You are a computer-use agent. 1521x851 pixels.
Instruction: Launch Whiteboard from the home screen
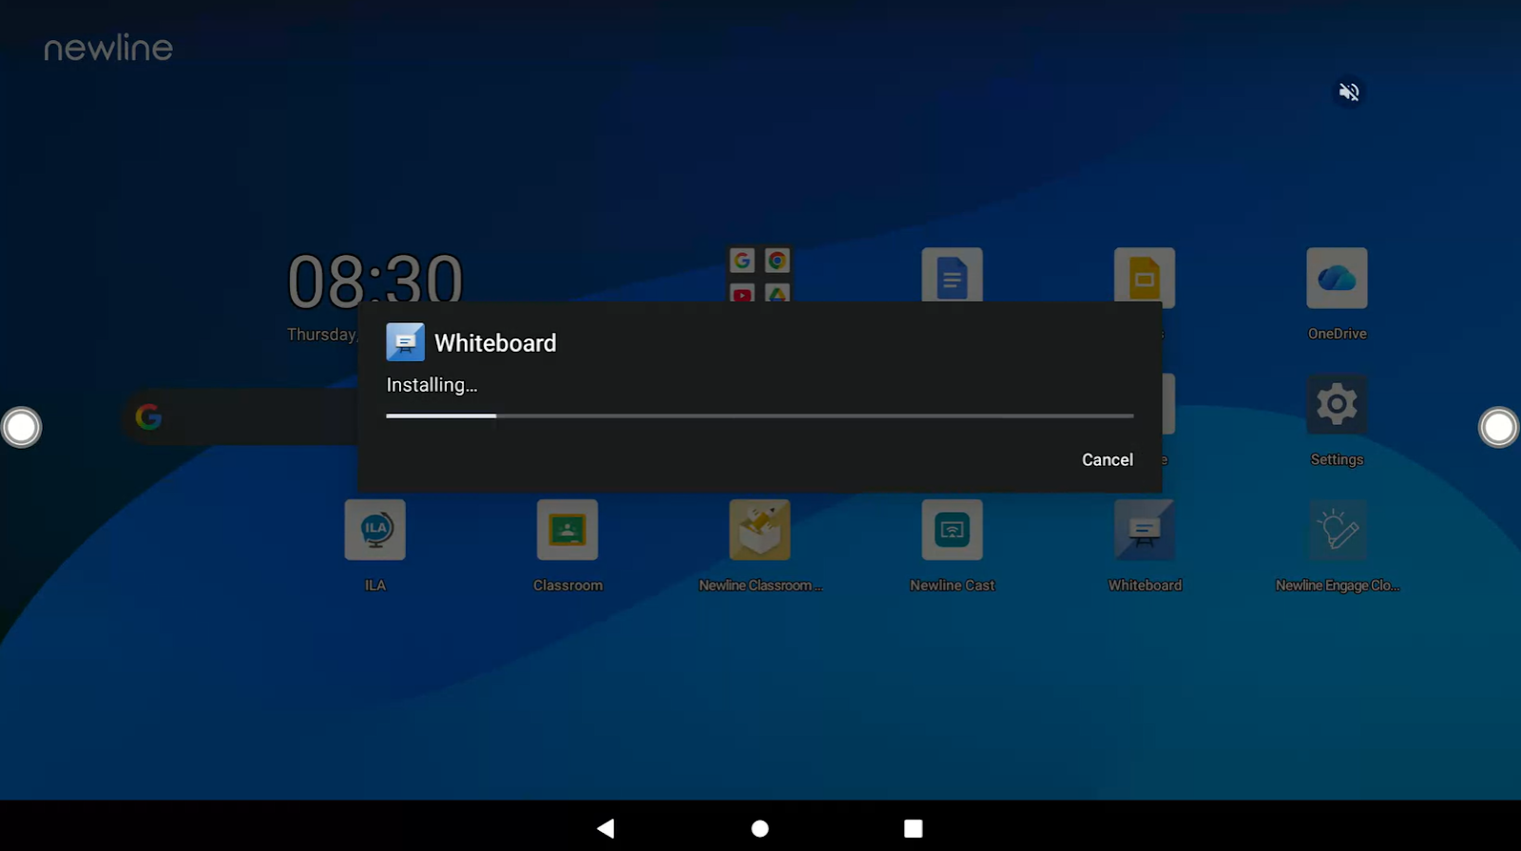[1145, 530]
